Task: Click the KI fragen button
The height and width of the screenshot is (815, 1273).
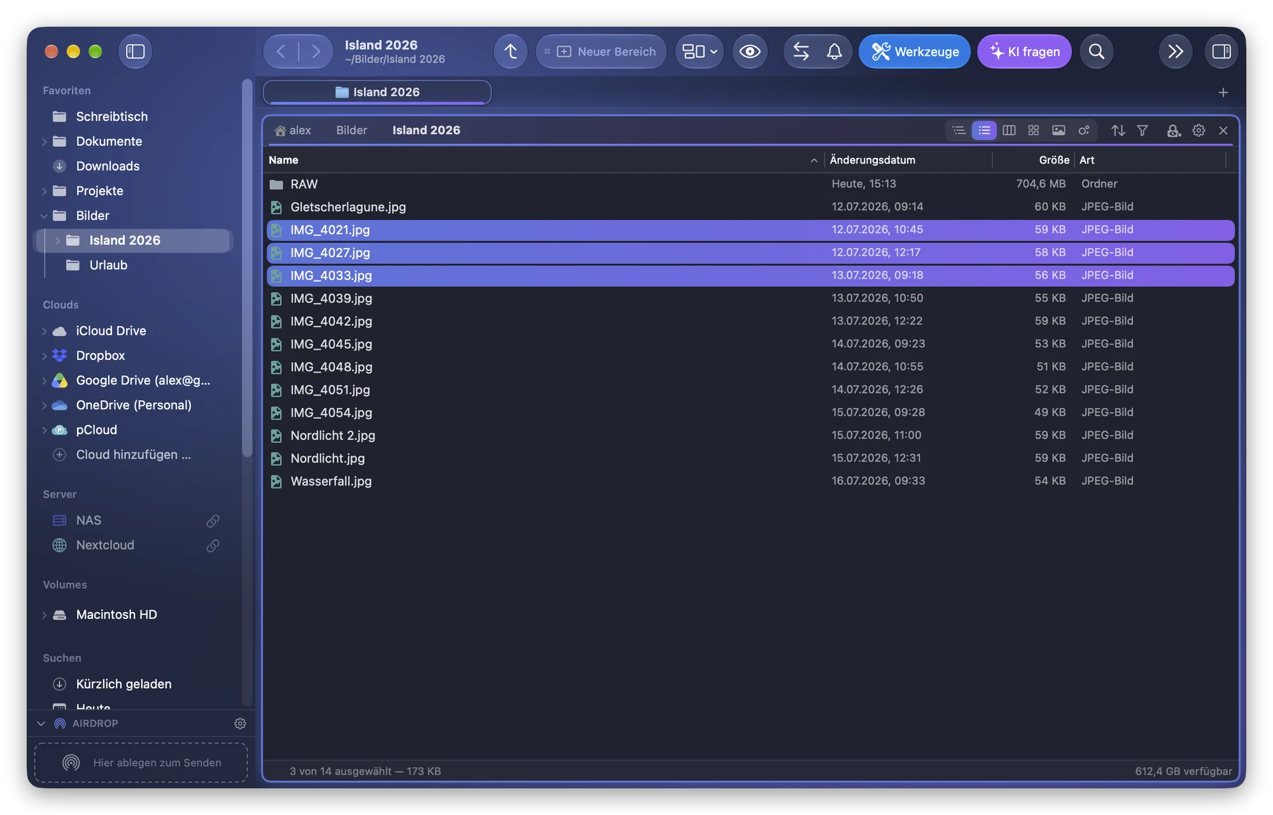Action: tap(1024, 52)
